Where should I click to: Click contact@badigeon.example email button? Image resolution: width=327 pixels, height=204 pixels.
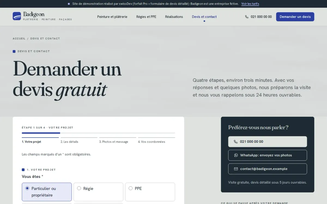tap(268, 169)
